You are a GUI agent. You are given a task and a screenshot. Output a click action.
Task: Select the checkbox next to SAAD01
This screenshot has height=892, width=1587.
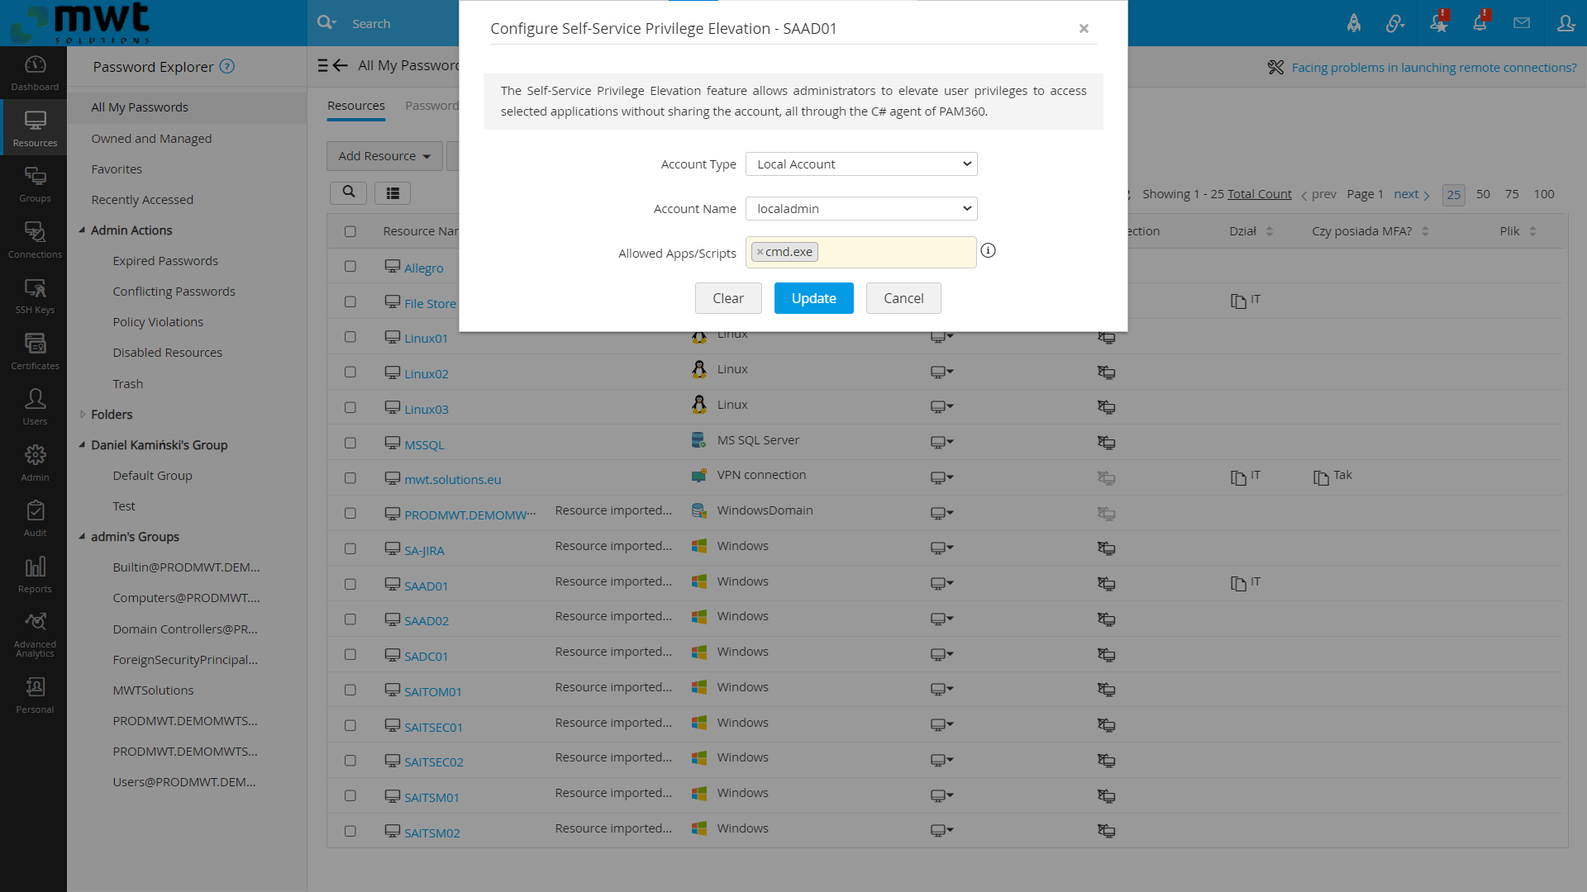click(350, 584)
